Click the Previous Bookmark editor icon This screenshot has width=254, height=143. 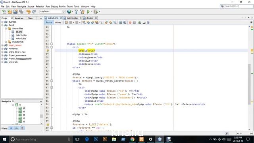click(106, 23)
